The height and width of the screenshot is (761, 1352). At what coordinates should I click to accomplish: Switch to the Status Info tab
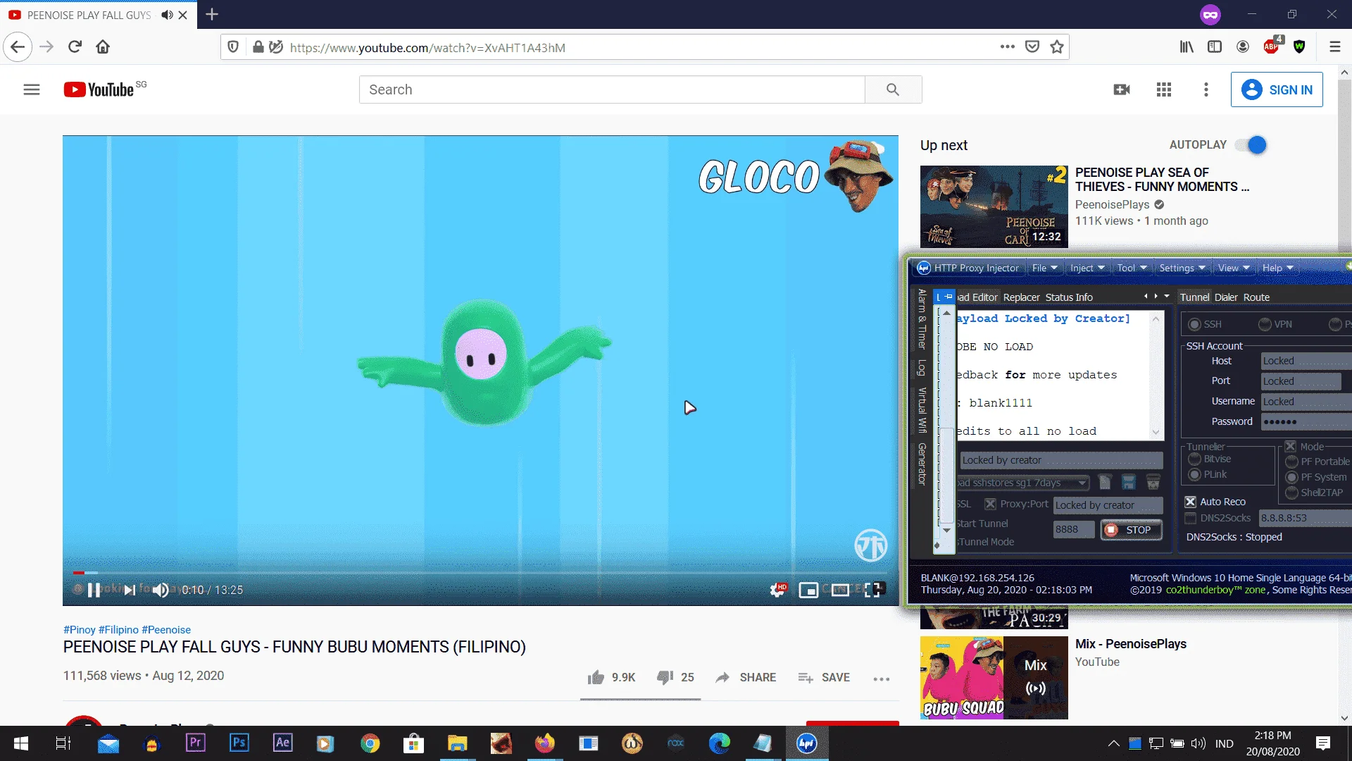pos(1069,297)
